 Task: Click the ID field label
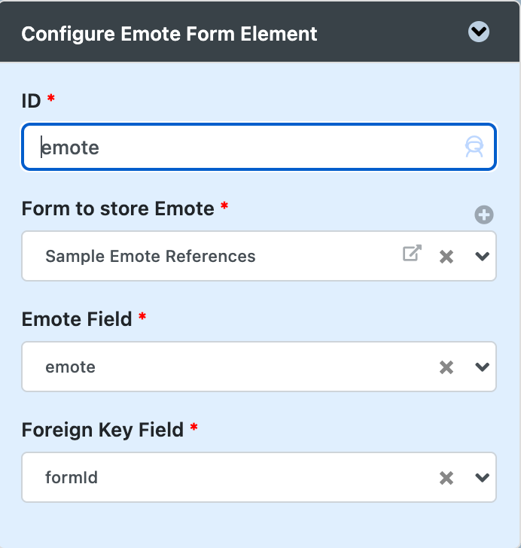click(31, 101)
